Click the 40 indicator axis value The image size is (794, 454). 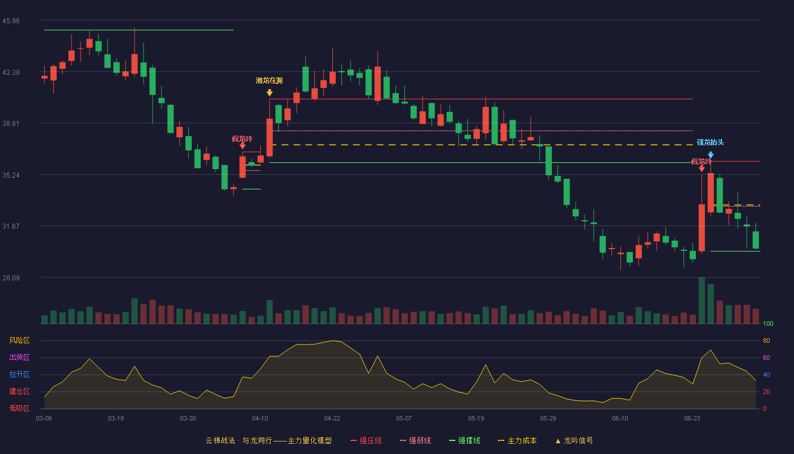[x=766, y=375]
